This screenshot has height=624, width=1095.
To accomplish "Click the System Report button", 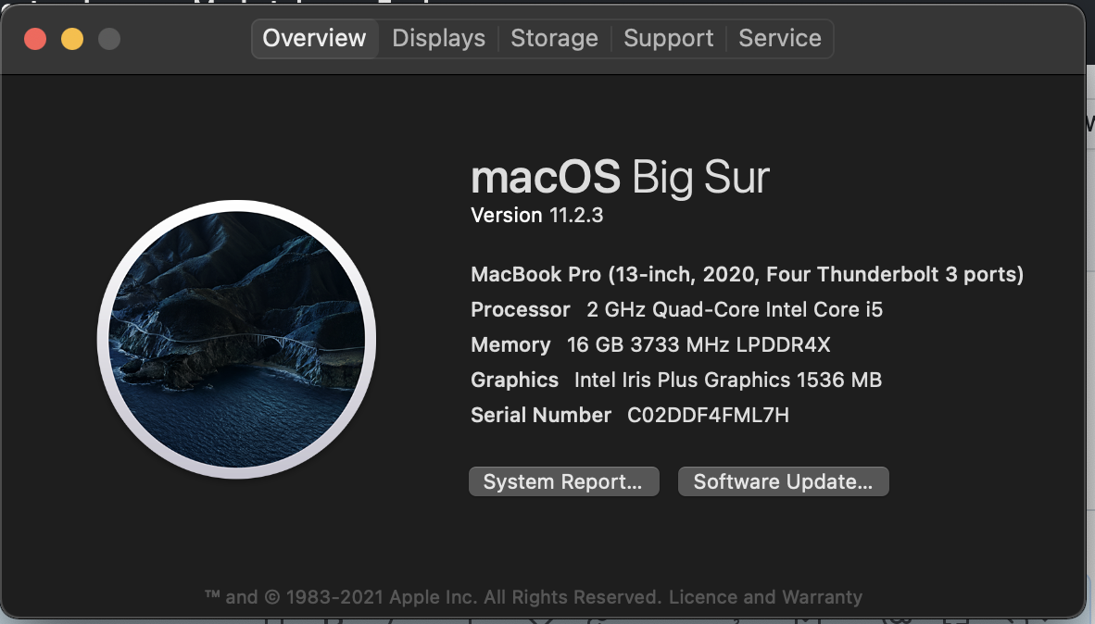I will click(563, 481).
